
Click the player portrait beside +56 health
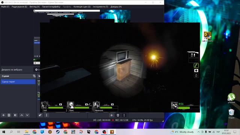tap(174, 105)
